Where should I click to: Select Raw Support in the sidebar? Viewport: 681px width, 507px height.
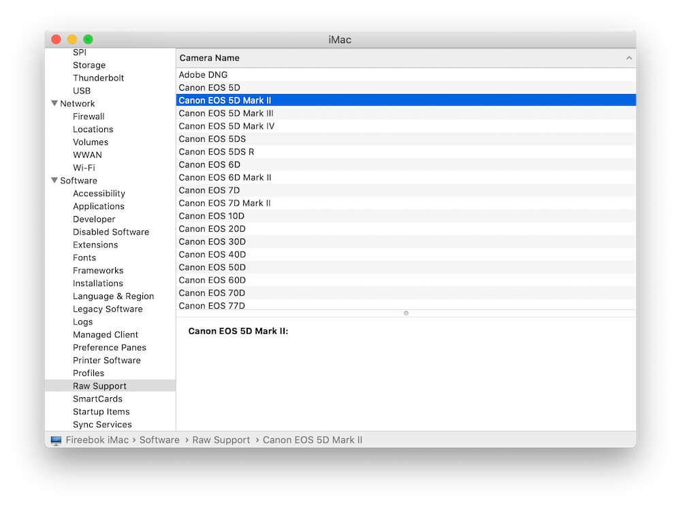pyautogui.click(x=110, y=386)
